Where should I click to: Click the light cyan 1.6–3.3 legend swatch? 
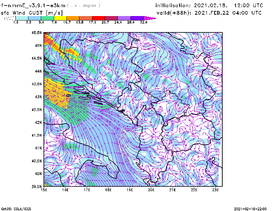[22, 18]
